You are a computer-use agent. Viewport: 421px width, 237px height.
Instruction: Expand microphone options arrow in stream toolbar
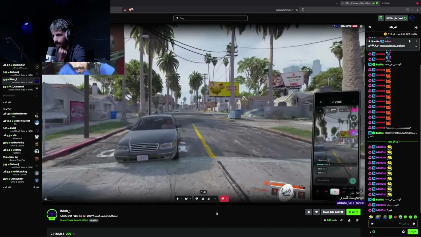pos(181,199)
